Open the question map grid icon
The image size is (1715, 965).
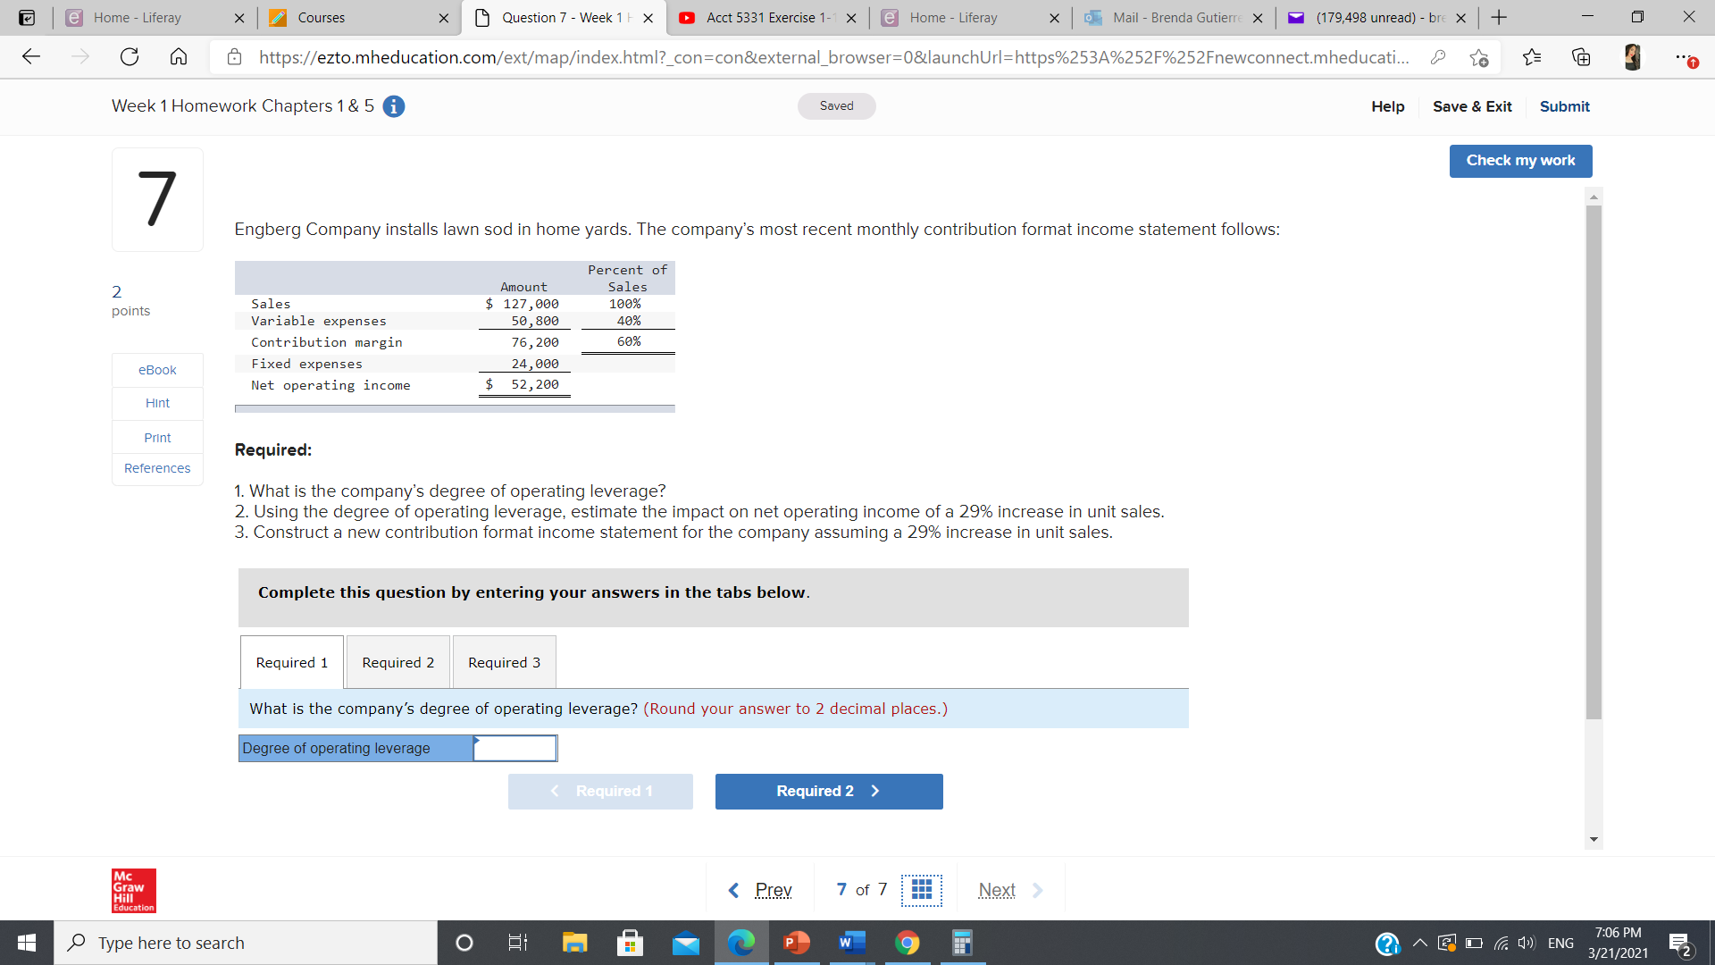922,889
